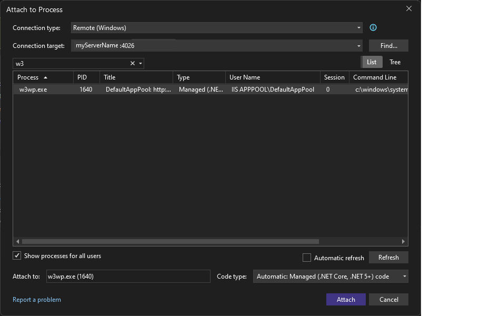The width and height of the screenshot is (480, 316).
Task: Uncheck Show processes for all users
Action: click(16, 255)
